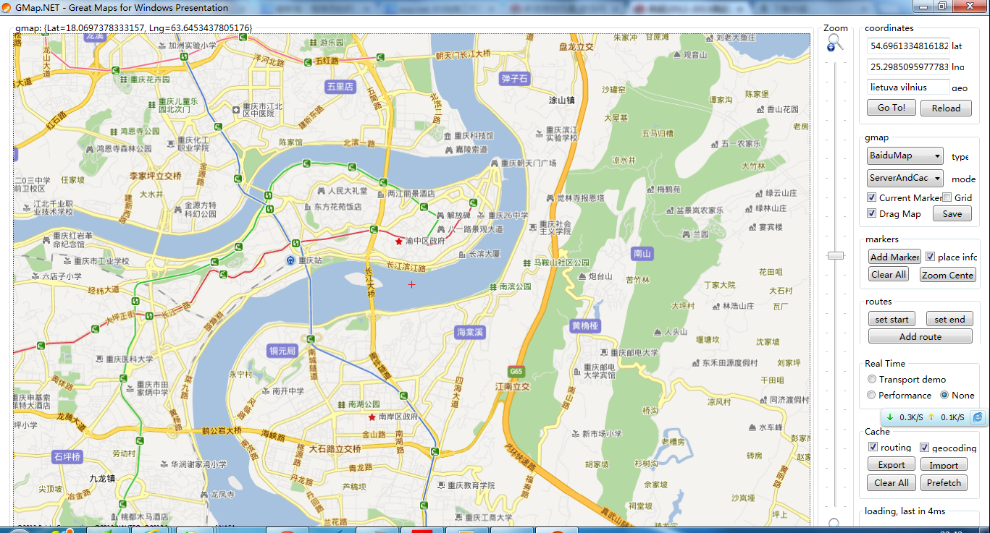Click the mountain icon beside 观音山

click(x=676, y=54)
